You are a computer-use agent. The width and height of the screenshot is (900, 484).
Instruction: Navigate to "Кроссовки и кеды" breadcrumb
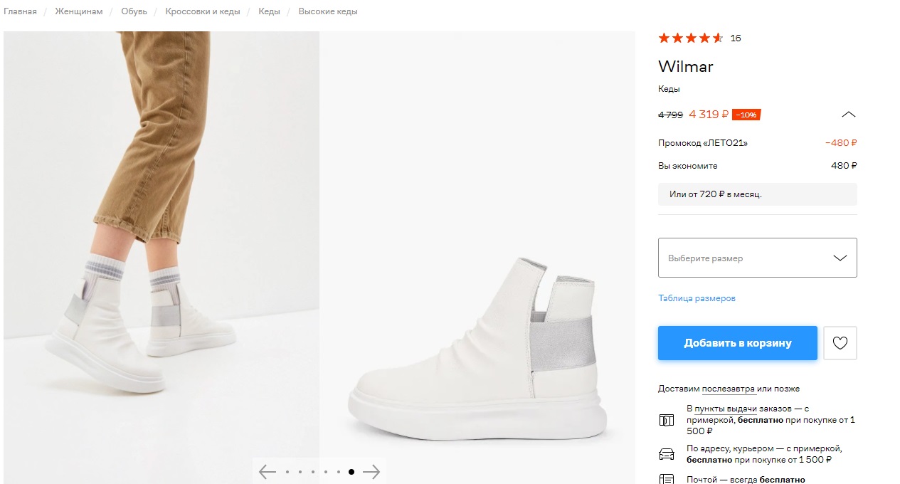[x=203, y=11]
